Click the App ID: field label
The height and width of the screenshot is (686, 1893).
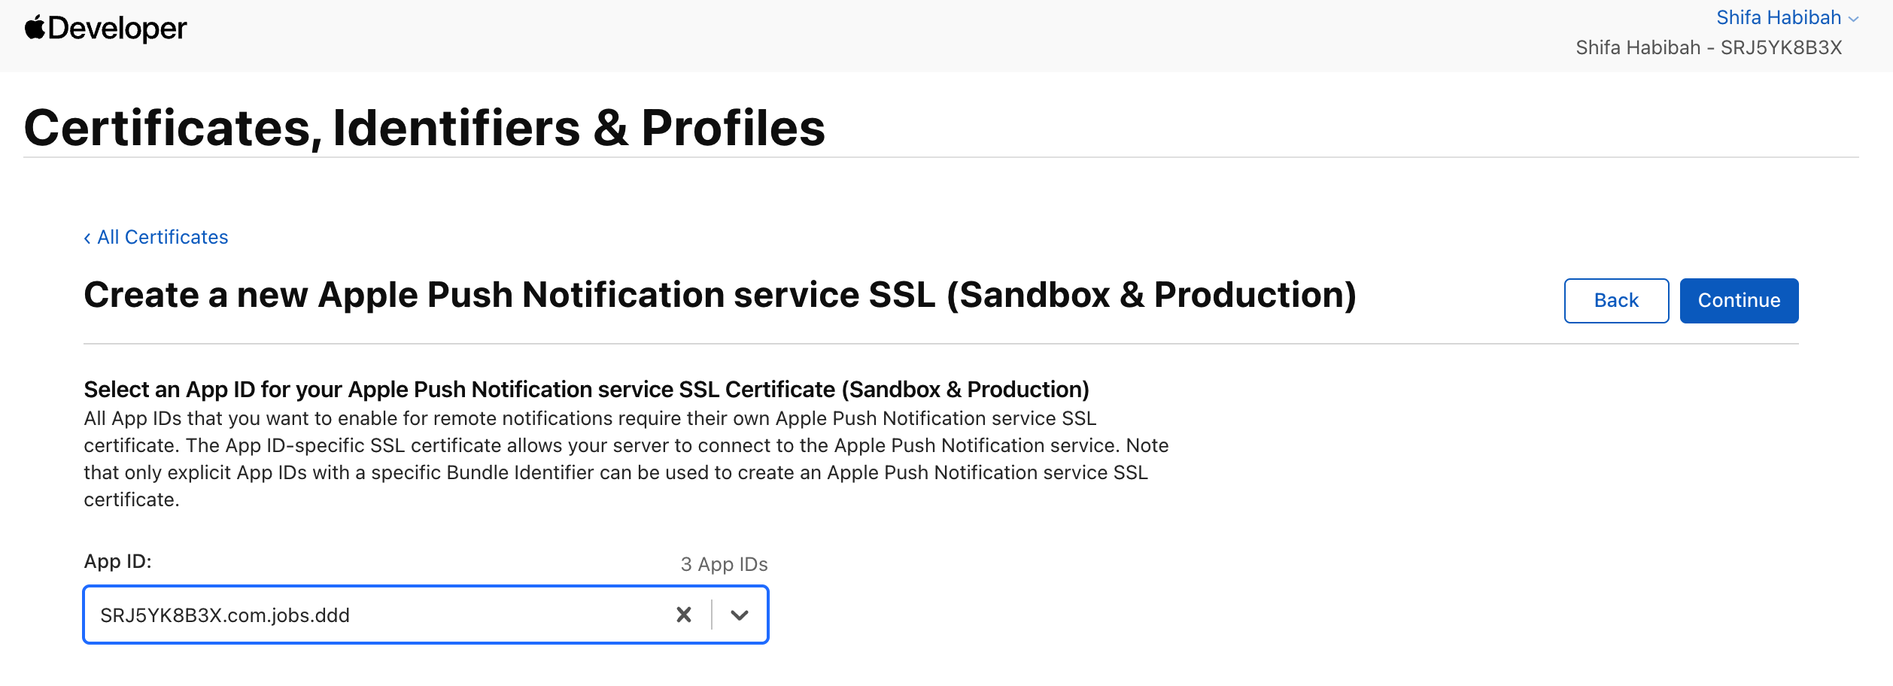pyautogui.click(x=117, y=561)
